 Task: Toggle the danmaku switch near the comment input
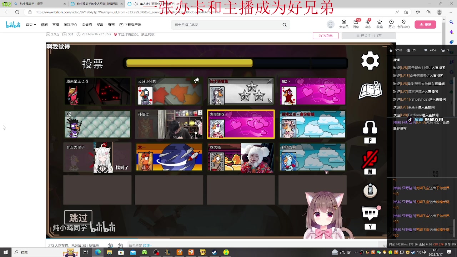tap(110, 245)
